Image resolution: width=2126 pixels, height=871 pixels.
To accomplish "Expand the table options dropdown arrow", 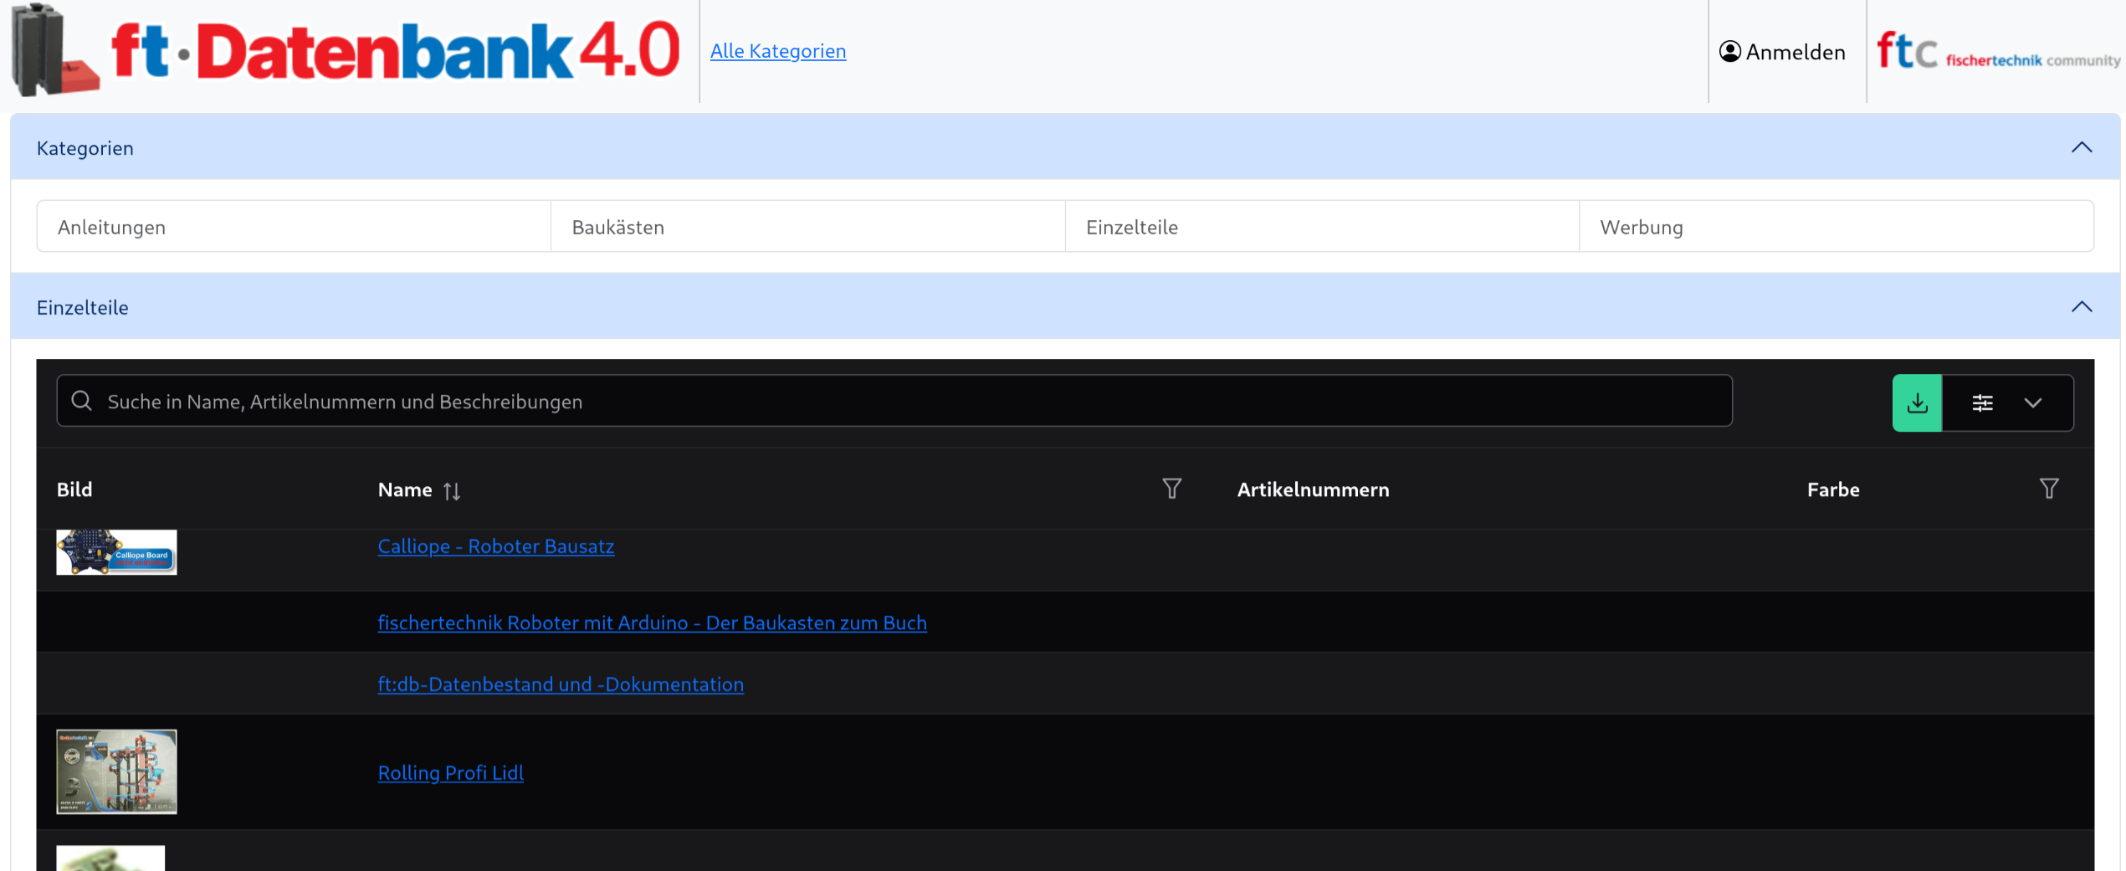I will click(x=2032, y=402).
